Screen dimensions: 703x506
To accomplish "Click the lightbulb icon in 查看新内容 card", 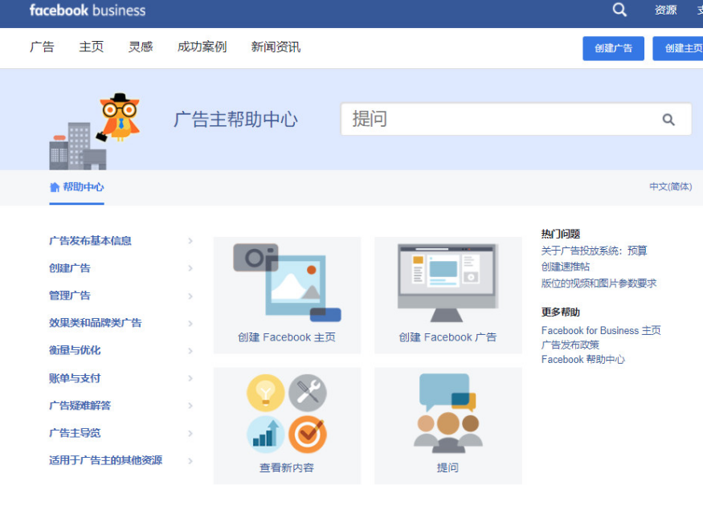I will point(265,393).
